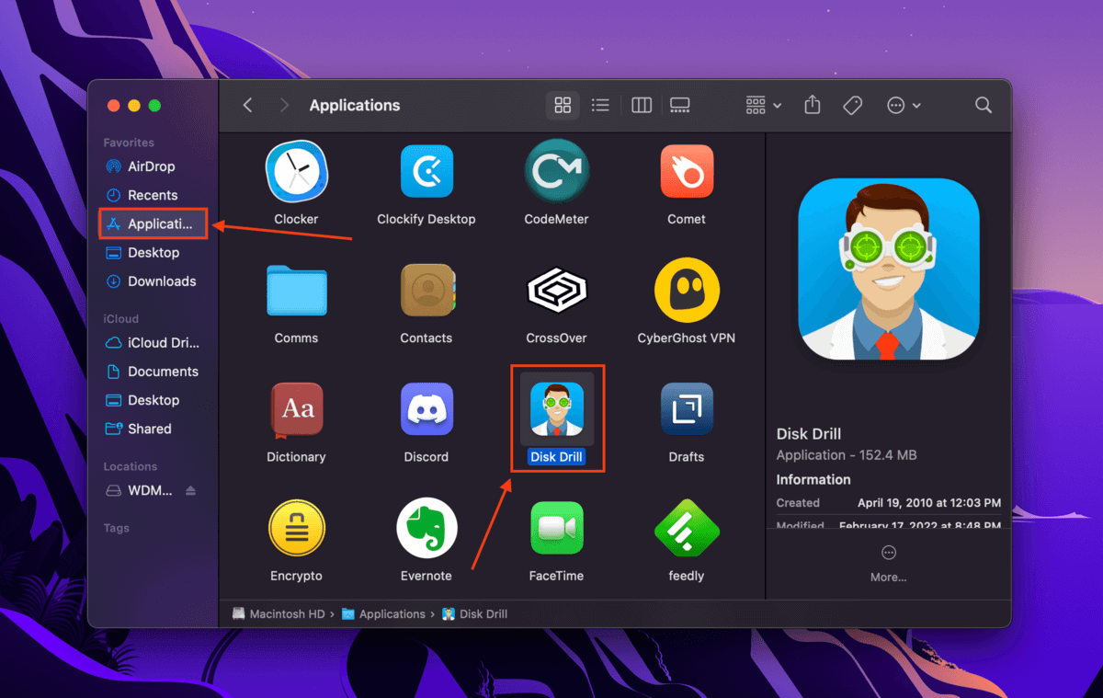Click the Clockify Desktop name label
The image size is (1103, 698).
point(426,219)
